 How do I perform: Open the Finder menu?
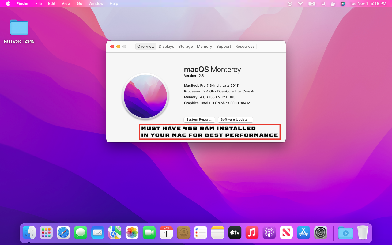tap(22, 4)
